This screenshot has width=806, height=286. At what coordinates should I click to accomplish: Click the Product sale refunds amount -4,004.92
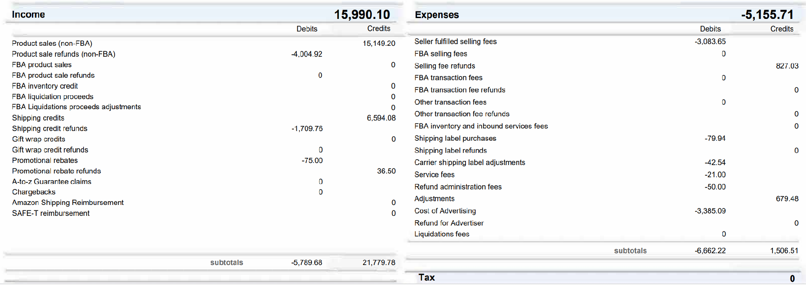click(306, 54)
